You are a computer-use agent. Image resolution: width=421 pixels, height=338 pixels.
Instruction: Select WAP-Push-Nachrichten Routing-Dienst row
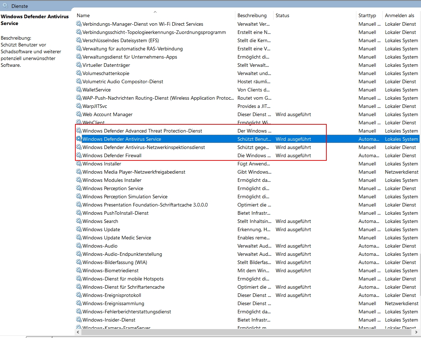click(x=247, y=98)
